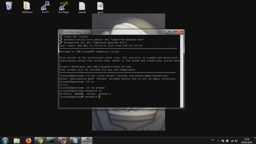The width and height of the screenshot is (256, 144).
Task: Open the network signal tray icon
Action: pos(232,141)
